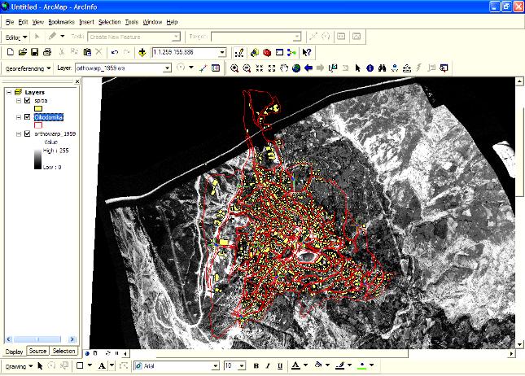Open the View Link Table icon

tap(216, 68)
